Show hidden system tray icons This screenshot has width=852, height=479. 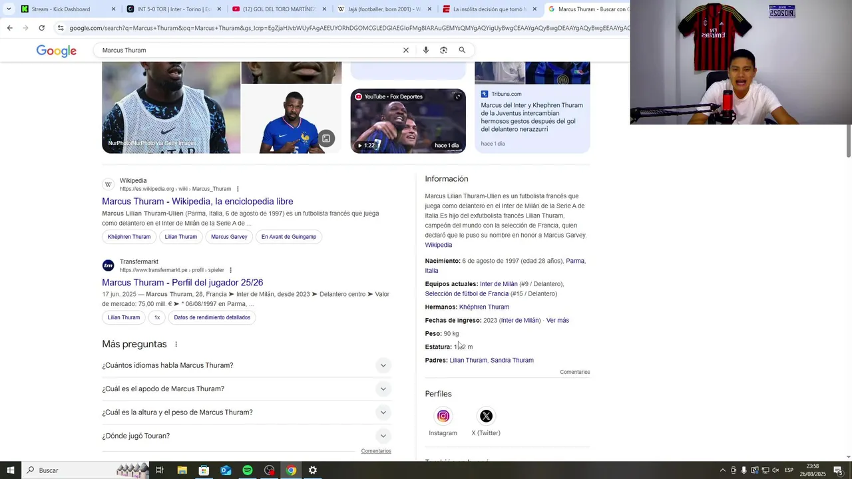pos(723,470)
